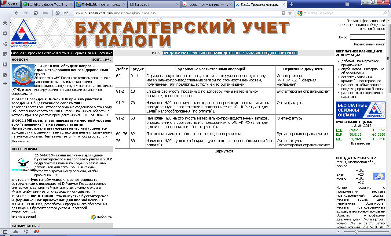Open добавить коммерческое предложение link

[x=360, y=63]
